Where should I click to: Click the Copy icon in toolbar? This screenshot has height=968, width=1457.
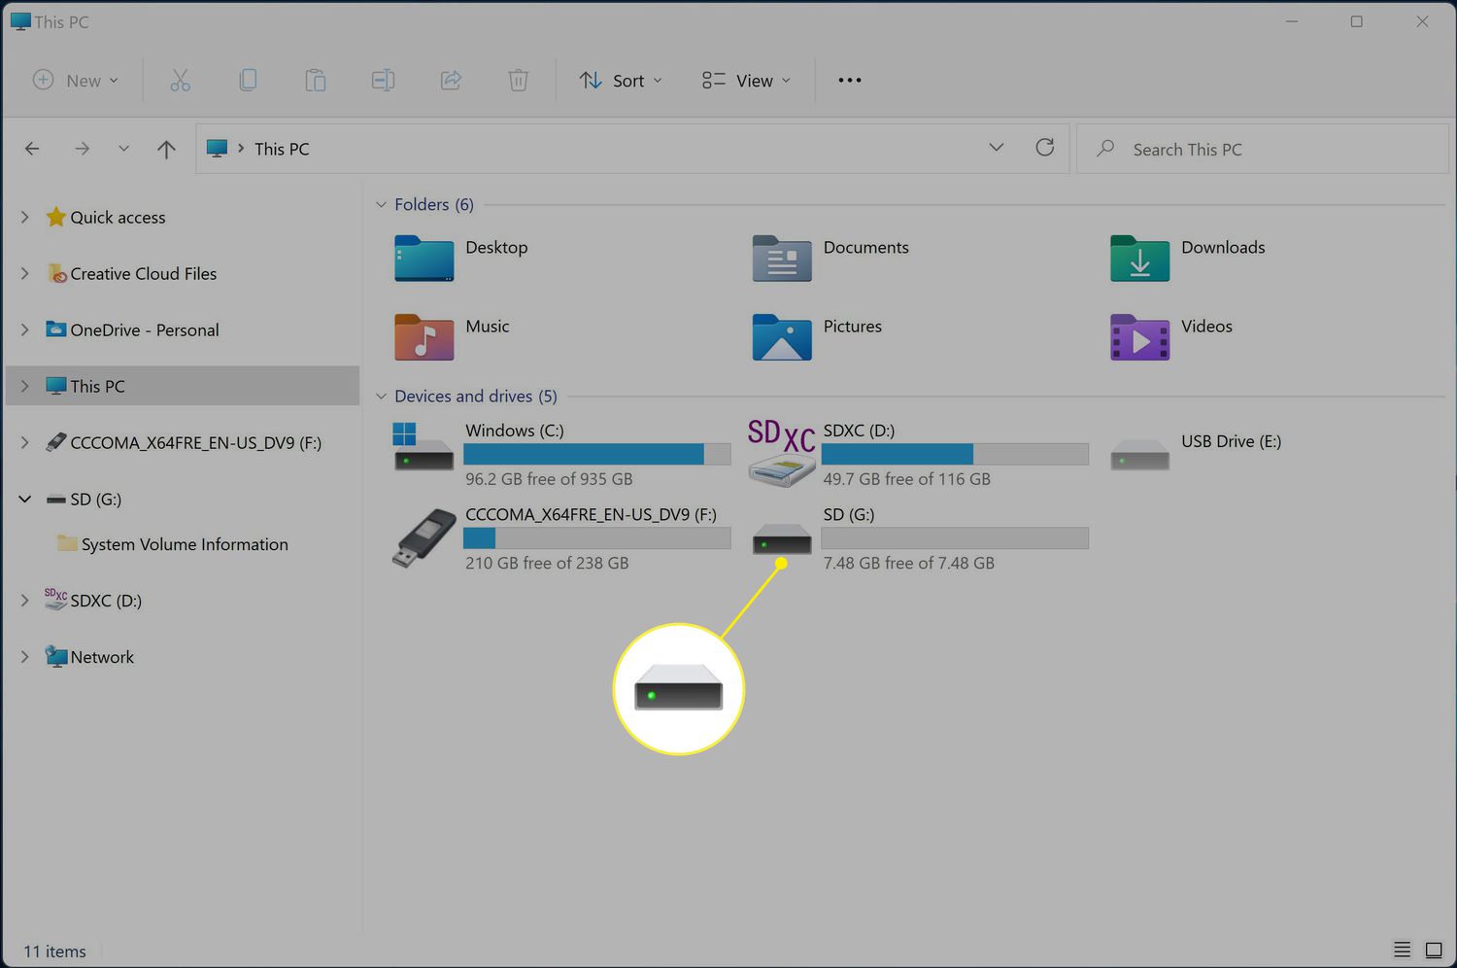coord(248,81)
